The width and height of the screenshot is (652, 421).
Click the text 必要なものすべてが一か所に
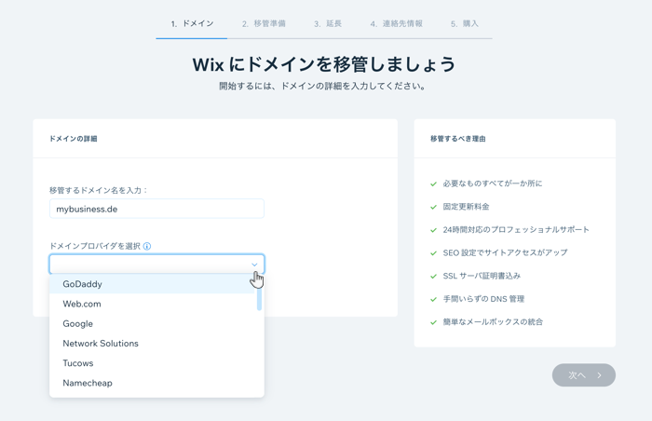[x=493, y=183]
